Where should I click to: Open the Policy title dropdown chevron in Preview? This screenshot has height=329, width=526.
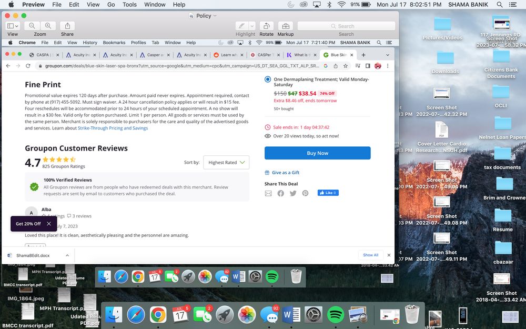215,15
